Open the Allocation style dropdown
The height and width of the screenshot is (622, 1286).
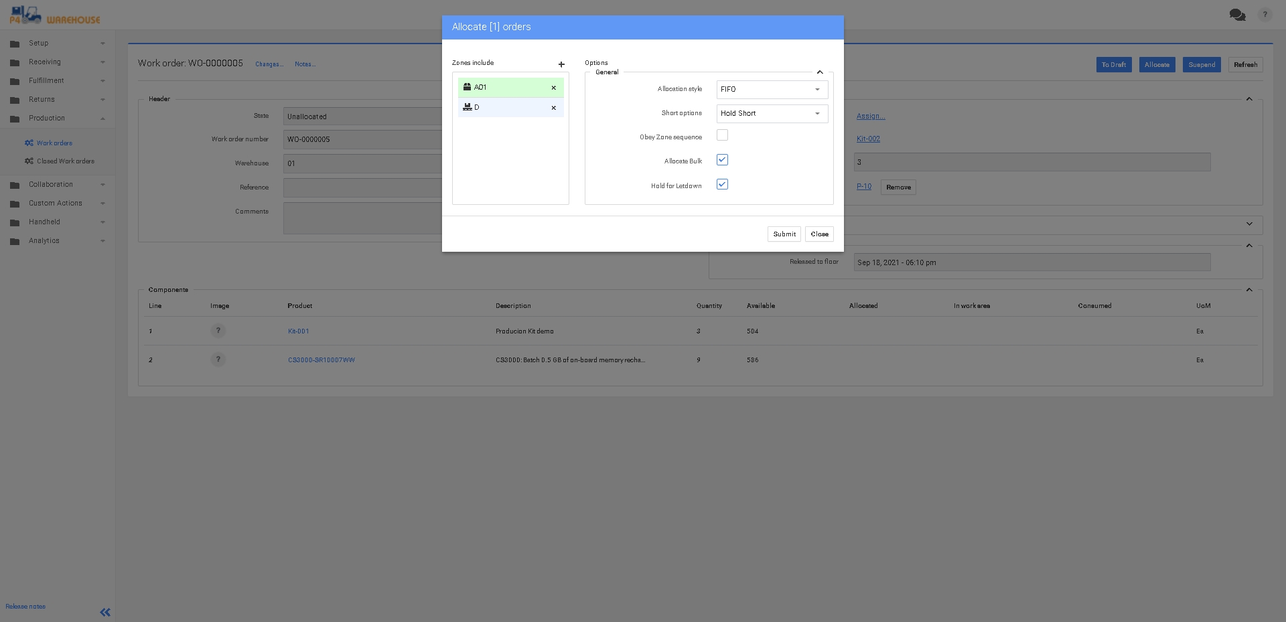pos(772,90)
